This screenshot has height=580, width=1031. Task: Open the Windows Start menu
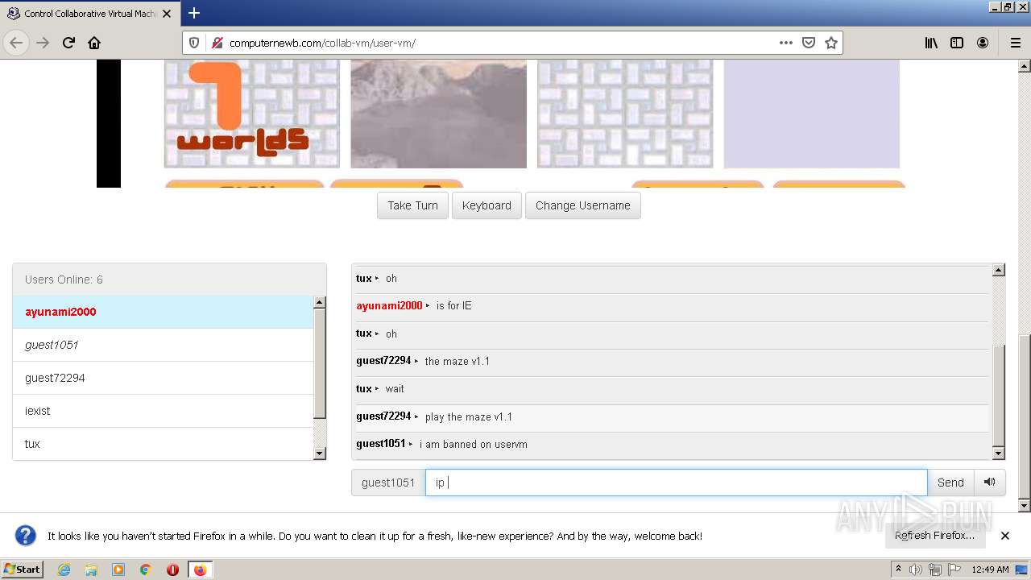[x=22, y=569]
